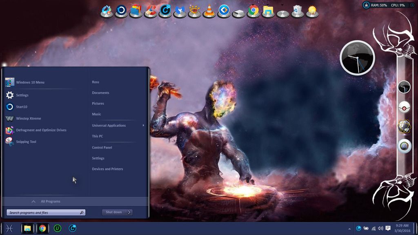Open the Music folder link

pos(96,114)
